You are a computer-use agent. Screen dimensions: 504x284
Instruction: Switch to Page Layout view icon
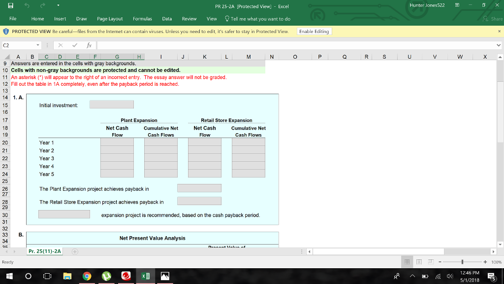(419, 262)
